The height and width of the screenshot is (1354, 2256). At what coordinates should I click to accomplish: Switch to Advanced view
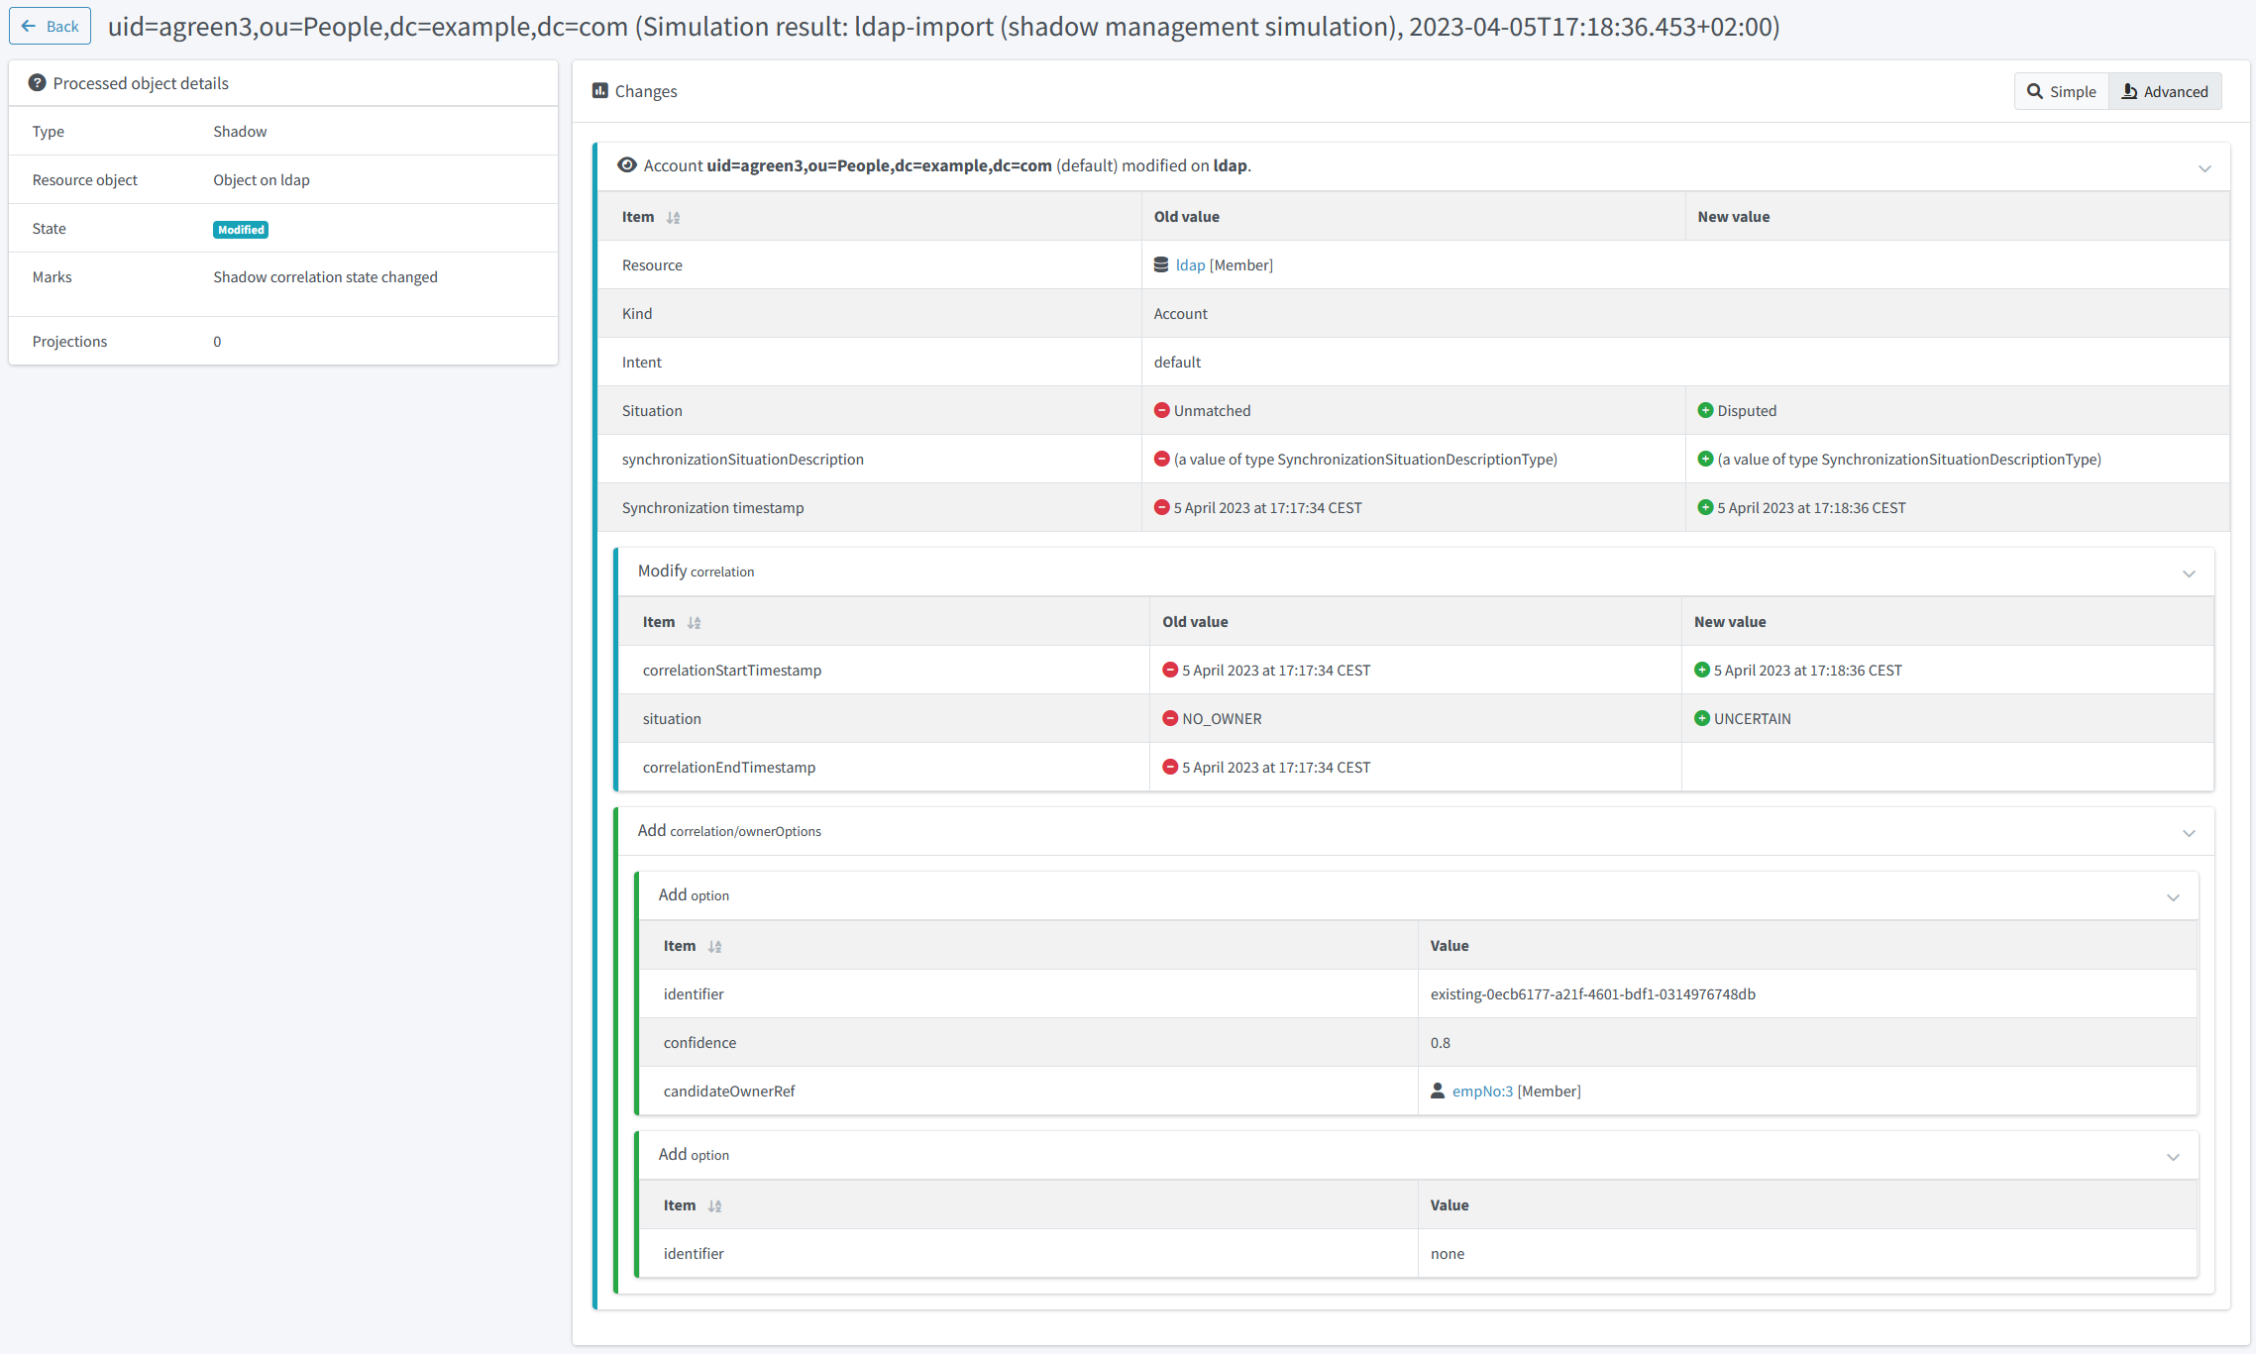2165,91
